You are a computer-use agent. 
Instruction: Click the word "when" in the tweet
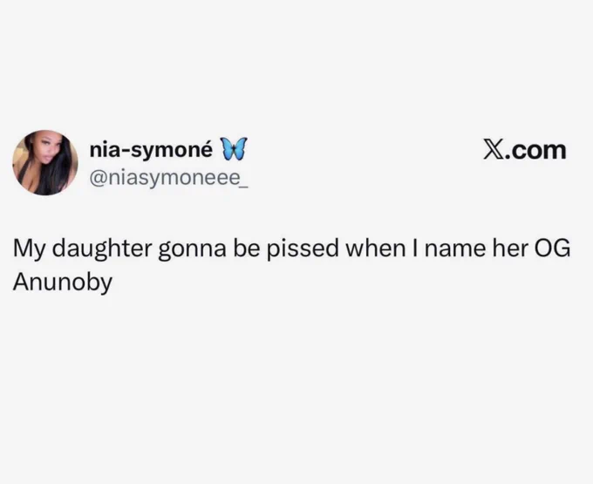click(x=375, y=249)
